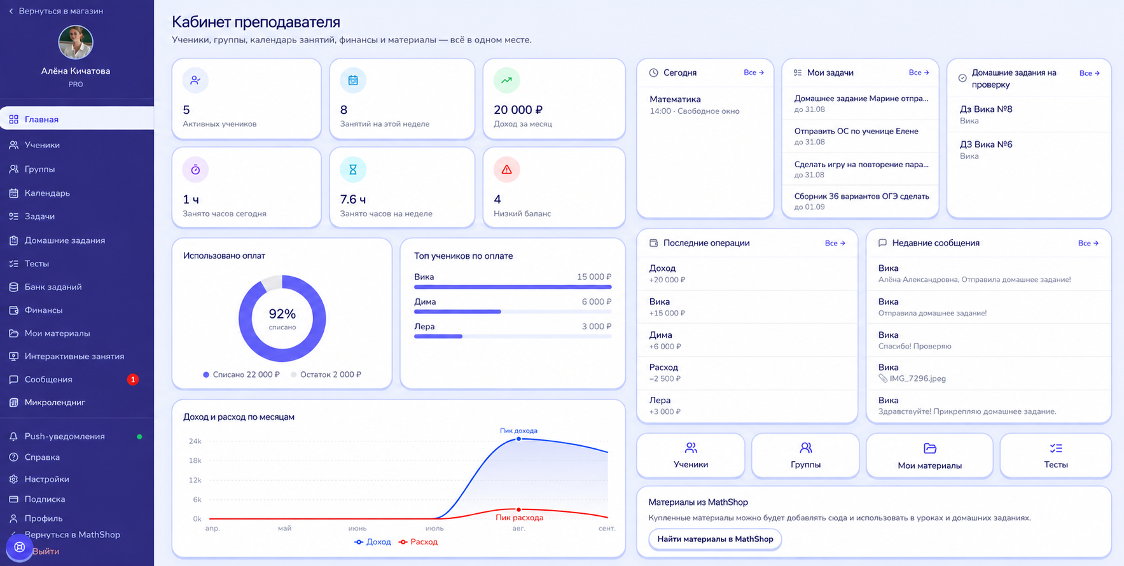
Task: Click the Группы quick-access button
Action: tap(805, 455)
